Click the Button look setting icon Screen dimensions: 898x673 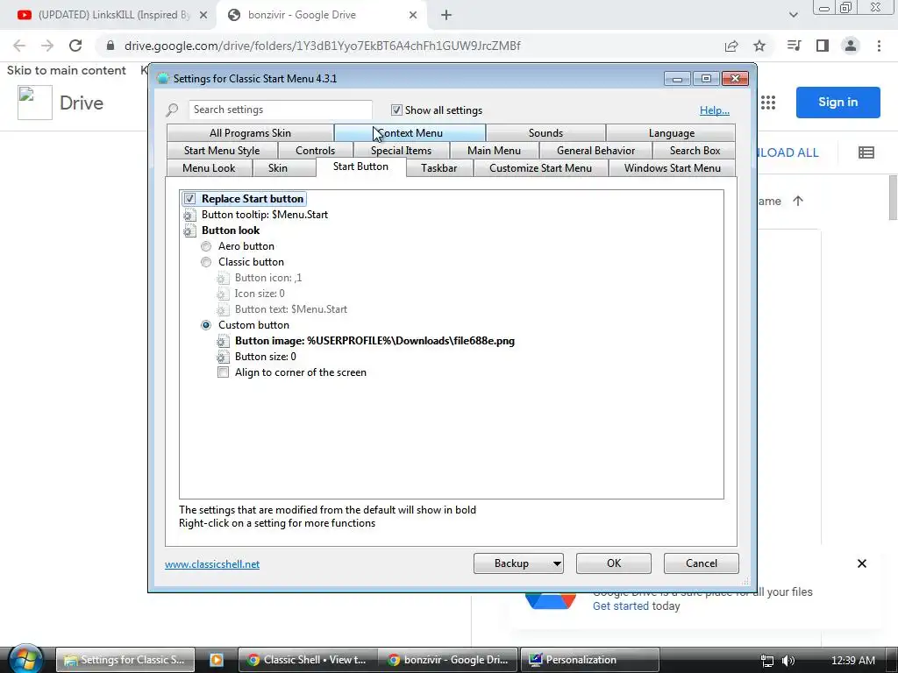pyautogui.click(x=189, y=230)
